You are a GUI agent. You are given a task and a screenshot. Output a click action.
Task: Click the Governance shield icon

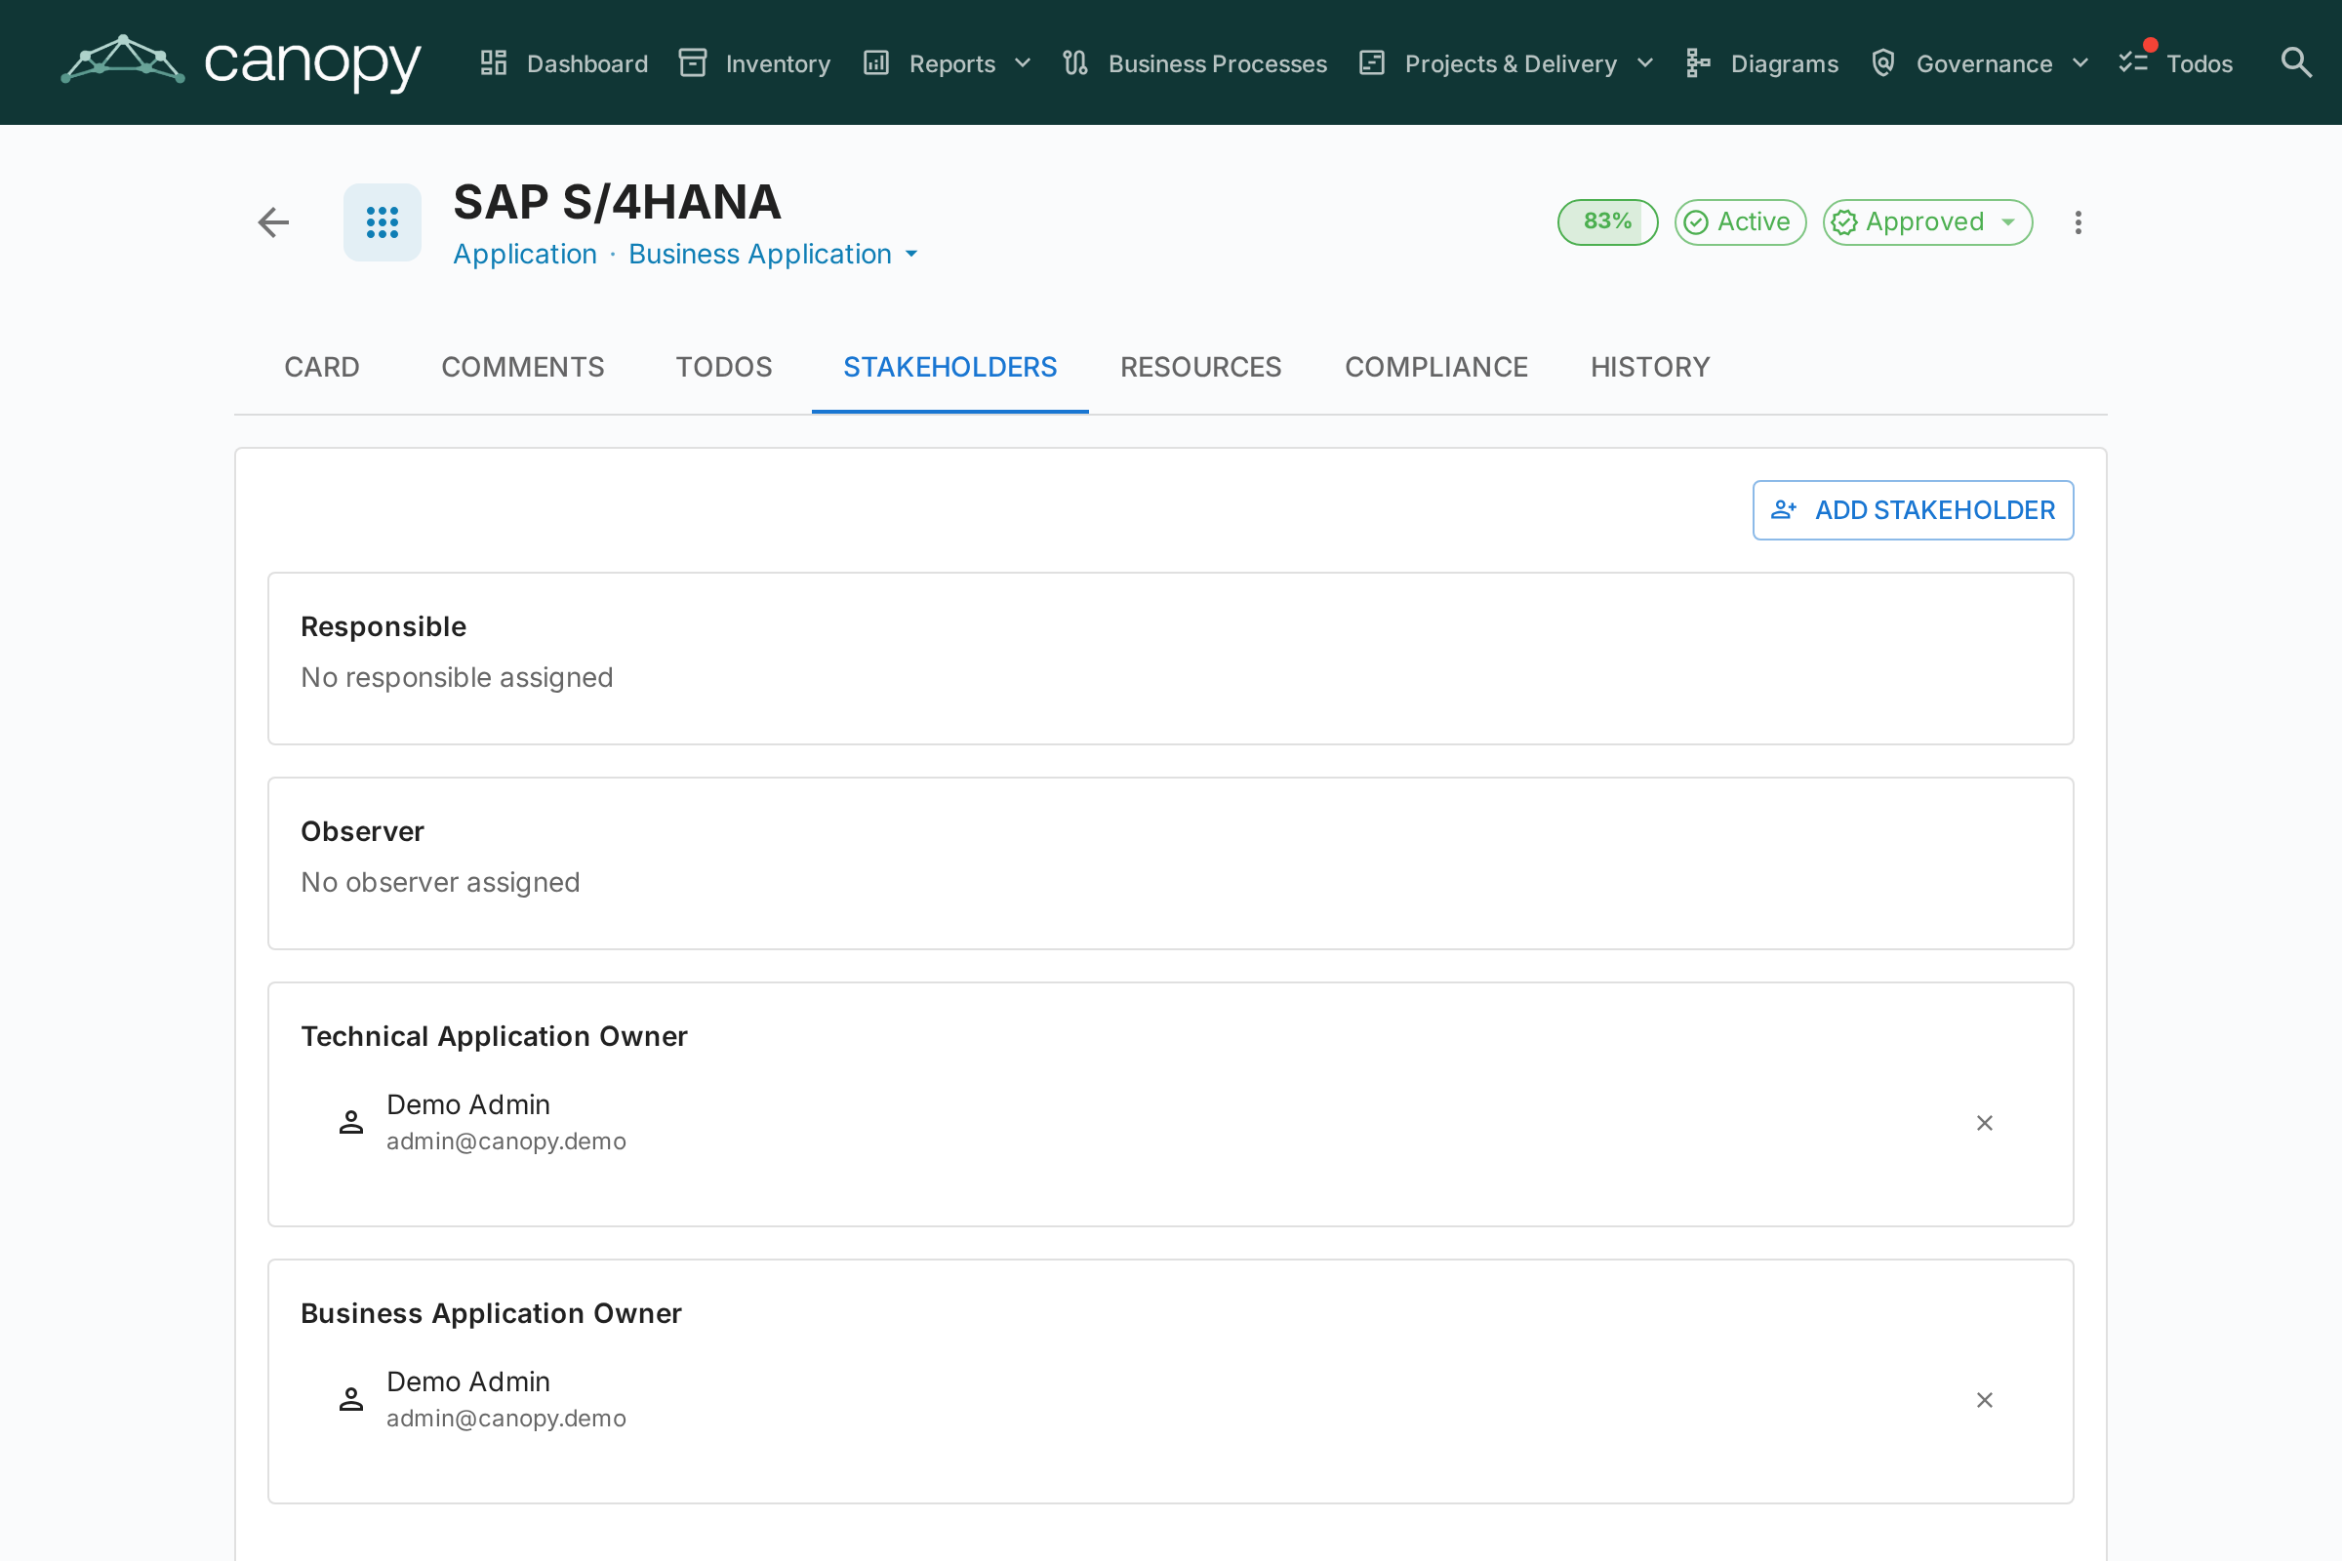point(1883,62)
